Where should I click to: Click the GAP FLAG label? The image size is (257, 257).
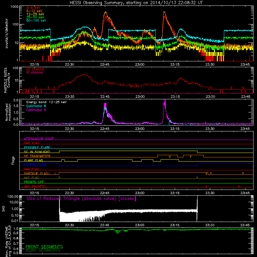pos(31,143)
